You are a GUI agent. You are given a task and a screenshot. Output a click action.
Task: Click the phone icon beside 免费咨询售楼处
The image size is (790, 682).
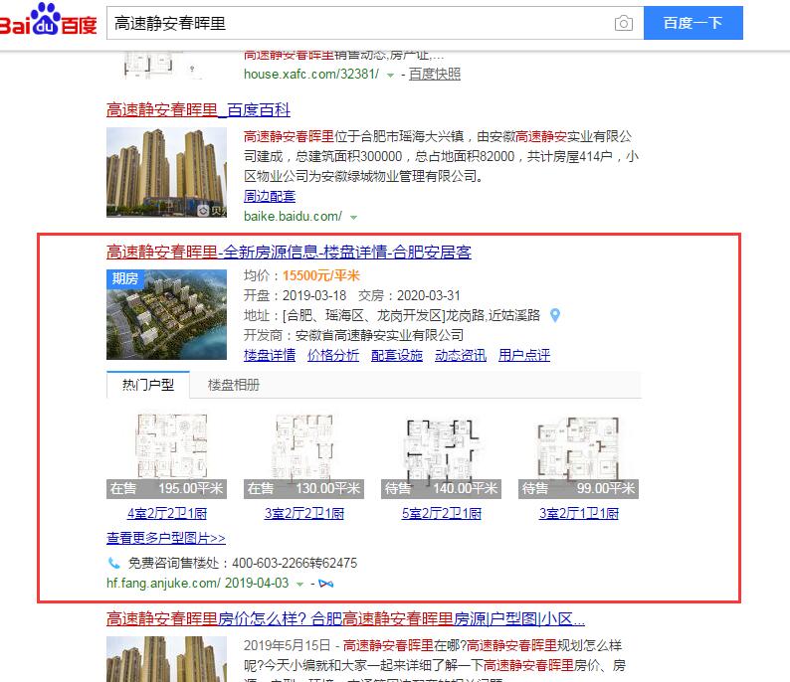[x=113, y=563]
